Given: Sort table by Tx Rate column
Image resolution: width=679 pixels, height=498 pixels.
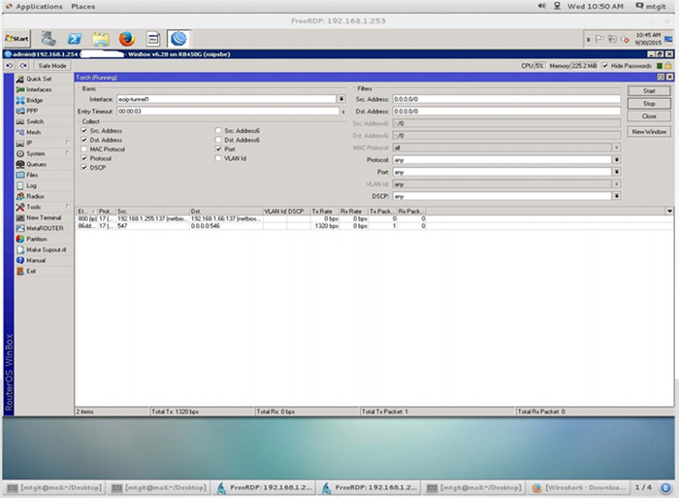Looking at the screenshot, I should [x=324, y=211].
